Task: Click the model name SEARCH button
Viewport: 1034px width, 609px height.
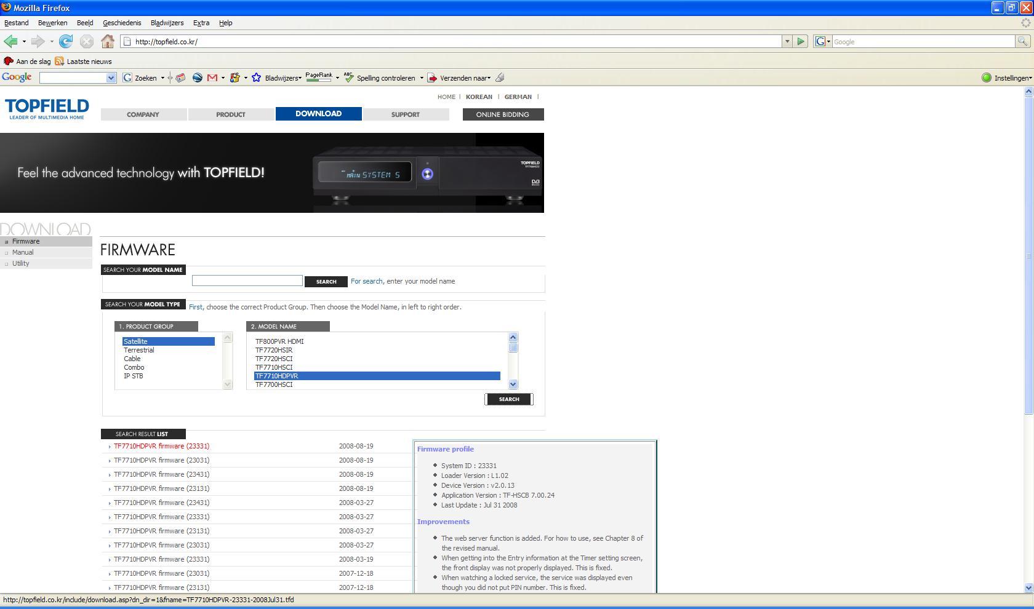Action: pos(326,282)
